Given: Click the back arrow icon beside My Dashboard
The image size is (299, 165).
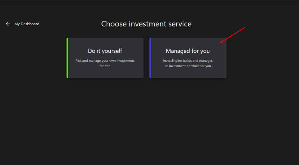Looking at the screenshot, I should tap(8, 24).
